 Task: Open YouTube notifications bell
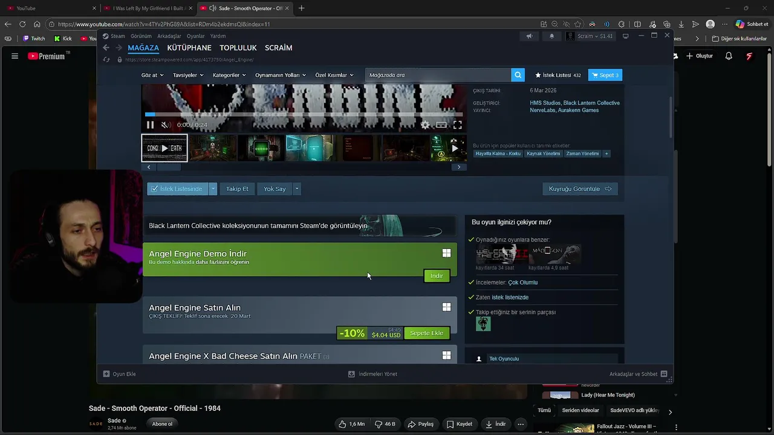coord(729,56)
